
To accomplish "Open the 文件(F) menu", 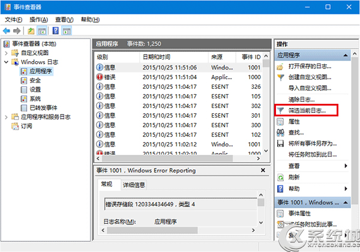I will pos(14,20).
